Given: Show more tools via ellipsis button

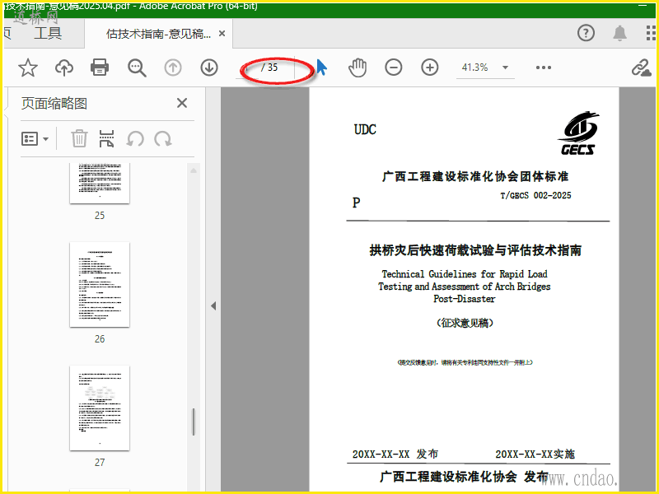Looking at the screenshot, I should pos(544,68).
